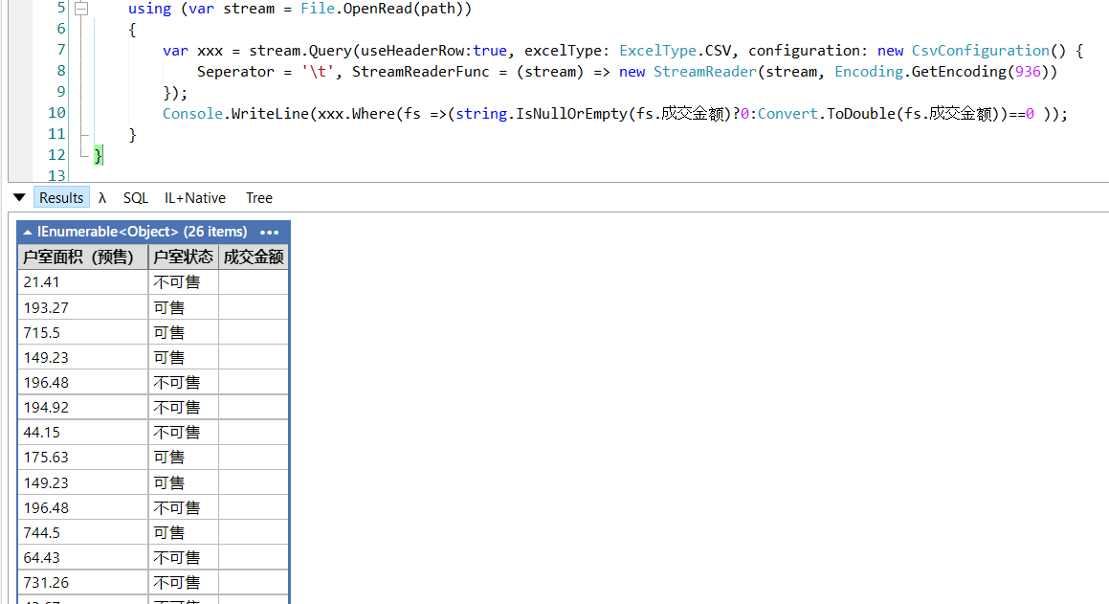Select the cell with value 64.43

coord(82,557)
